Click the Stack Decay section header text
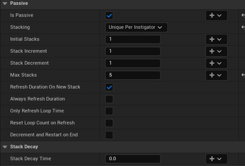 tap(24, 147)
